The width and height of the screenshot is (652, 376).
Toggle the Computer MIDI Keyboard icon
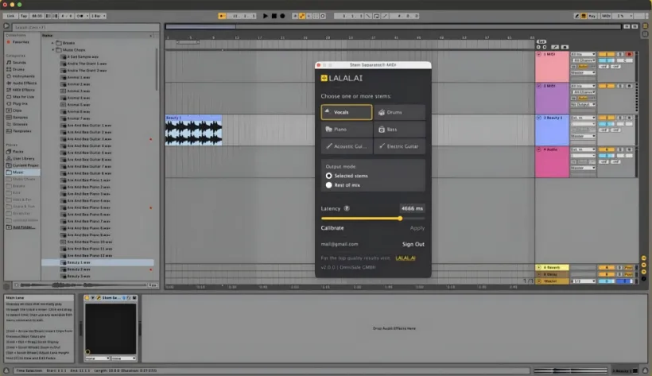pos(584,16)
